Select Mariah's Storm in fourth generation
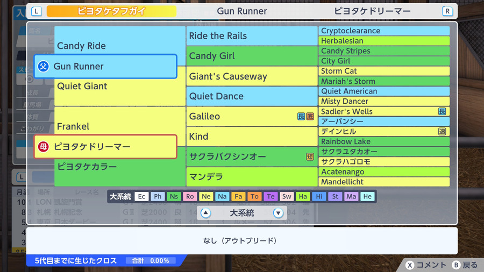Image resolution: width=484 pixels, height=272 pixels. [384, 81]
